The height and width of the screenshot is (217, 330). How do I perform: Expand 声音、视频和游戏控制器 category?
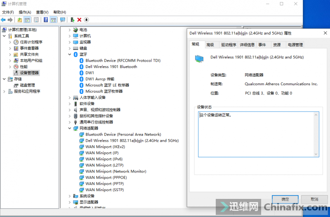(x=69, y=110)
